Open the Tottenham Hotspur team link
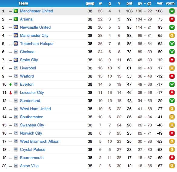The width and height of the screenshot is (177, 172). (37, 44)
